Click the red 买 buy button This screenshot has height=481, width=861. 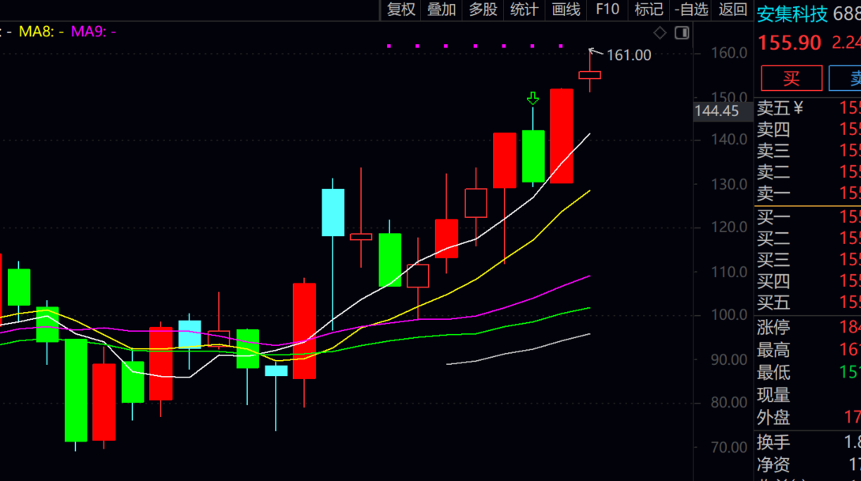tap(791, 78)
